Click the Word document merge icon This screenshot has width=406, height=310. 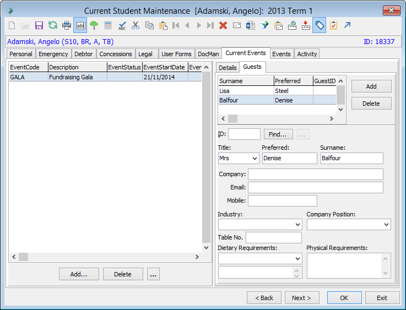pos(251,25)
